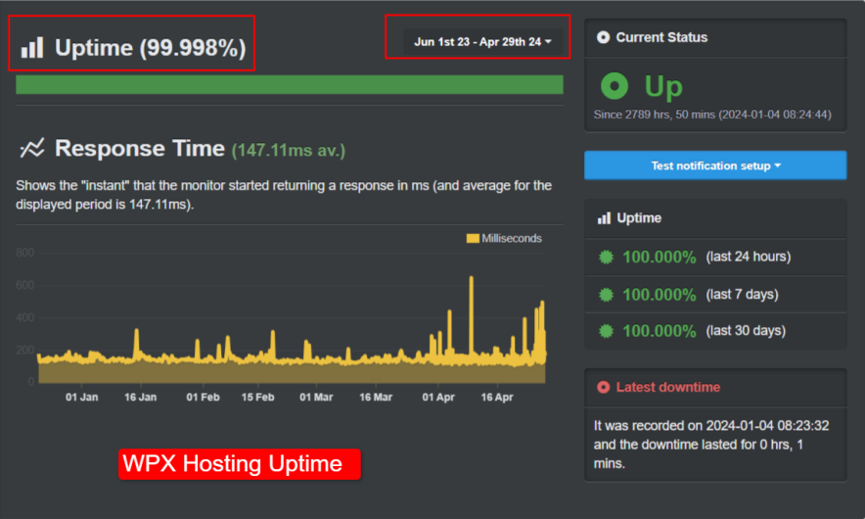Click the Response Time line chart icon
The width and height of the screenshot is (865, 519).
coord(32,148)
